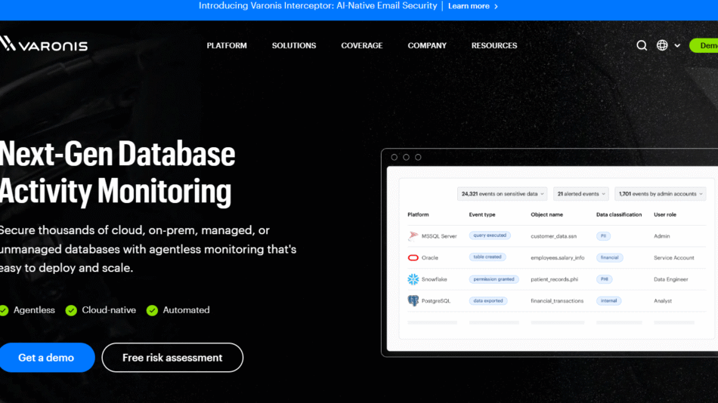Click the Automated green checkmark icon
This screenshot has width=718, height=403.
point(152,310)
